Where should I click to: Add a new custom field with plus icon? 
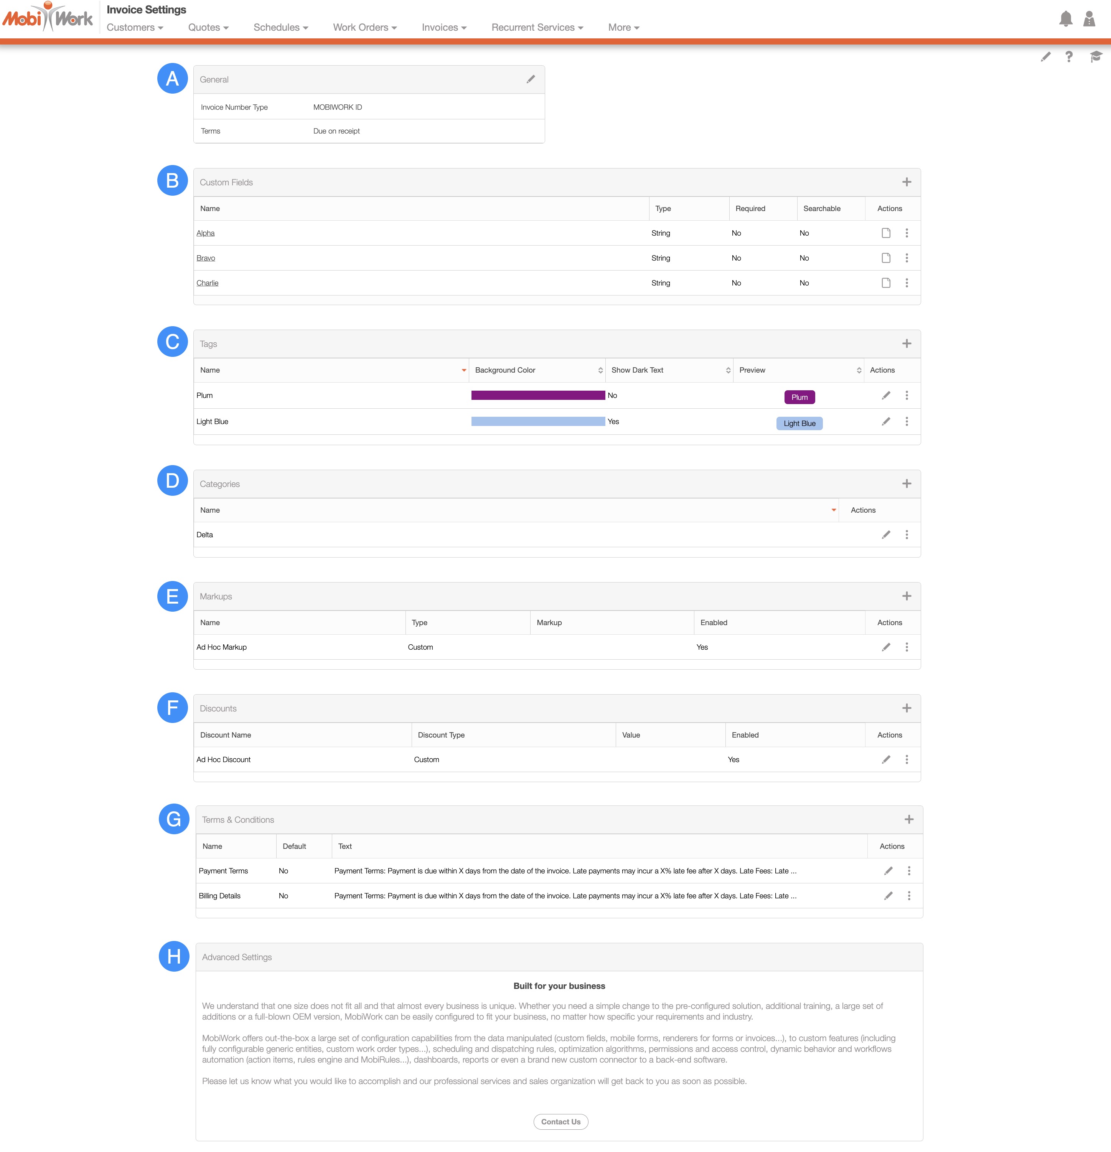coord(907,182)
